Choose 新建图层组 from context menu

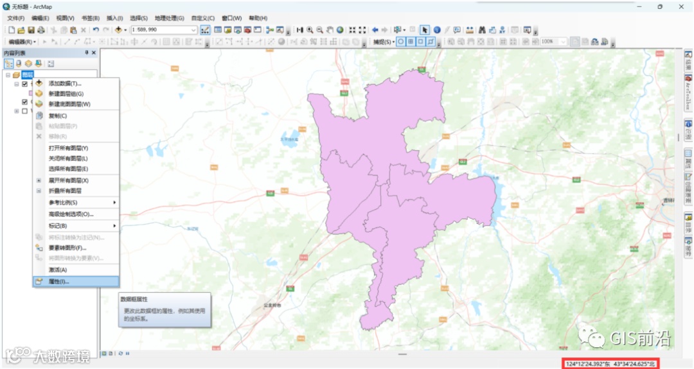coord(76,94)
